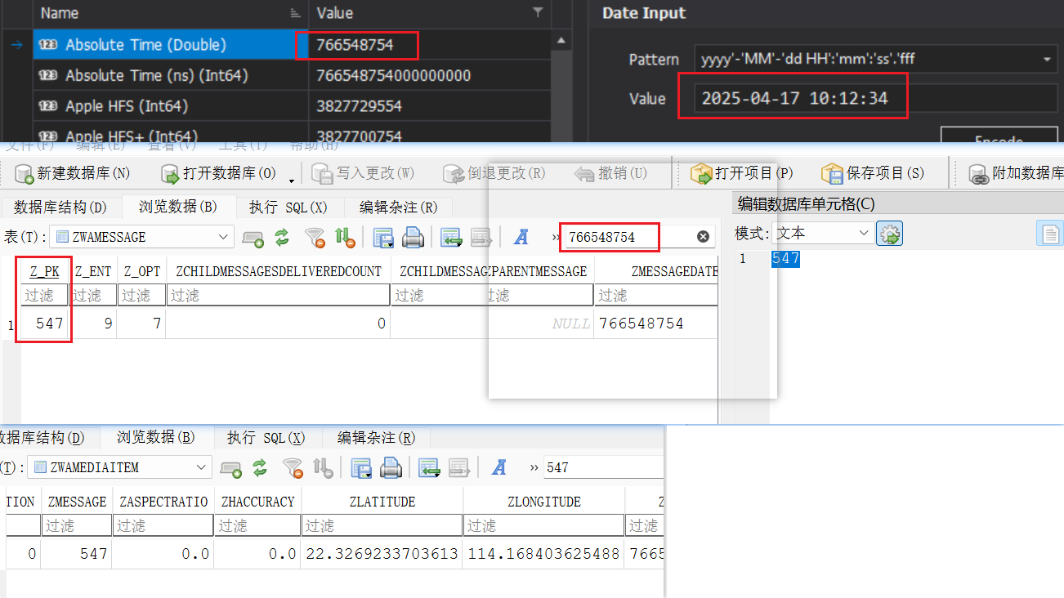Open the ZWAMESSAGE table dropdown
This screenshot has width=1064, height=598.
pyautogui.click(x=224, y=237)
